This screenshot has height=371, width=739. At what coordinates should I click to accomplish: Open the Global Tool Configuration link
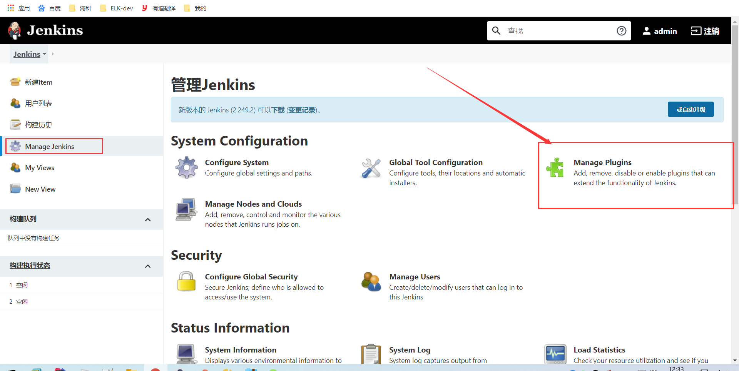pos(436,162)
